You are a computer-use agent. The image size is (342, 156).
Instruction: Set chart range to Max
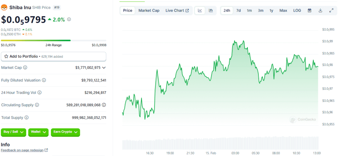tap(283, 10)
